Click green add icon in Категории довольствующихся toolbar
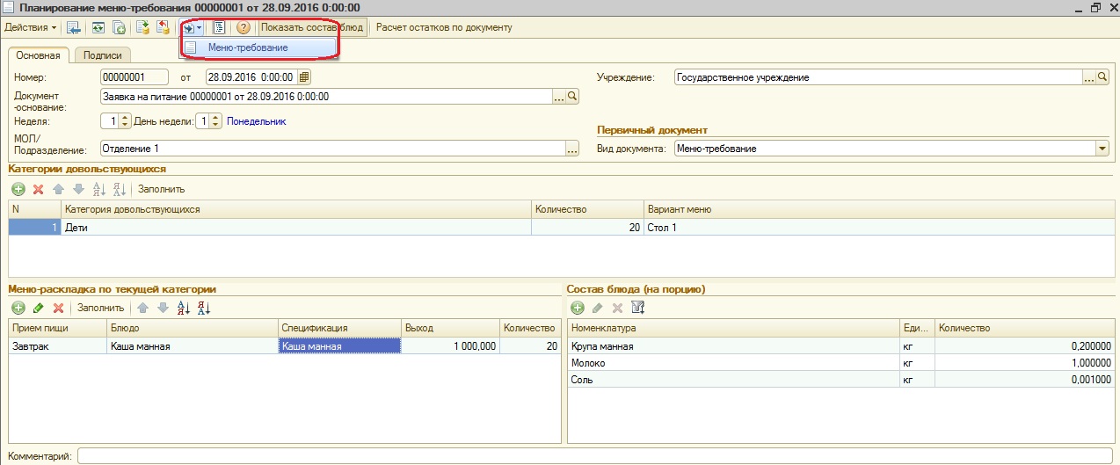 (x=18, y=189)
